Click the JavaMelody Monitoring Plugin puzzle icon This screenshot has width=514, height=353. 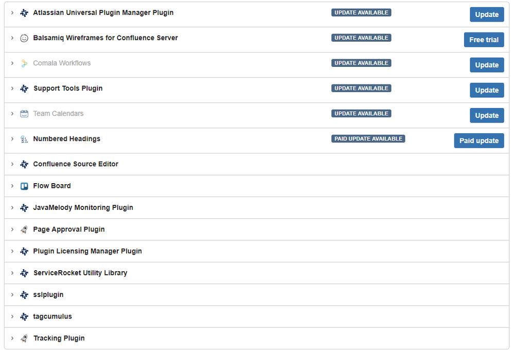pos(24,208)
